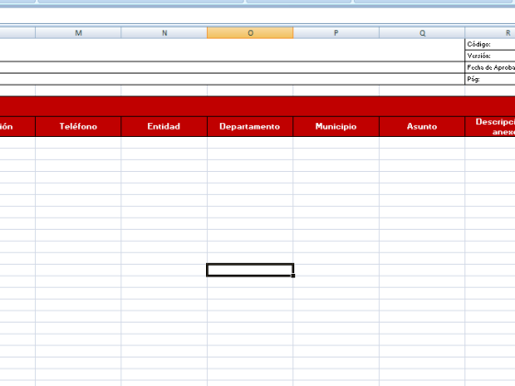Click the Versión: cell
The image size is (515, 386).
(490, 56)
